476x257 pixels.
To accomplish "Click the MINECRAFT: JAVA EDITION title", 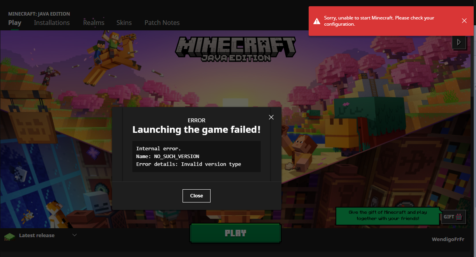I will click(x=39, y=14).
